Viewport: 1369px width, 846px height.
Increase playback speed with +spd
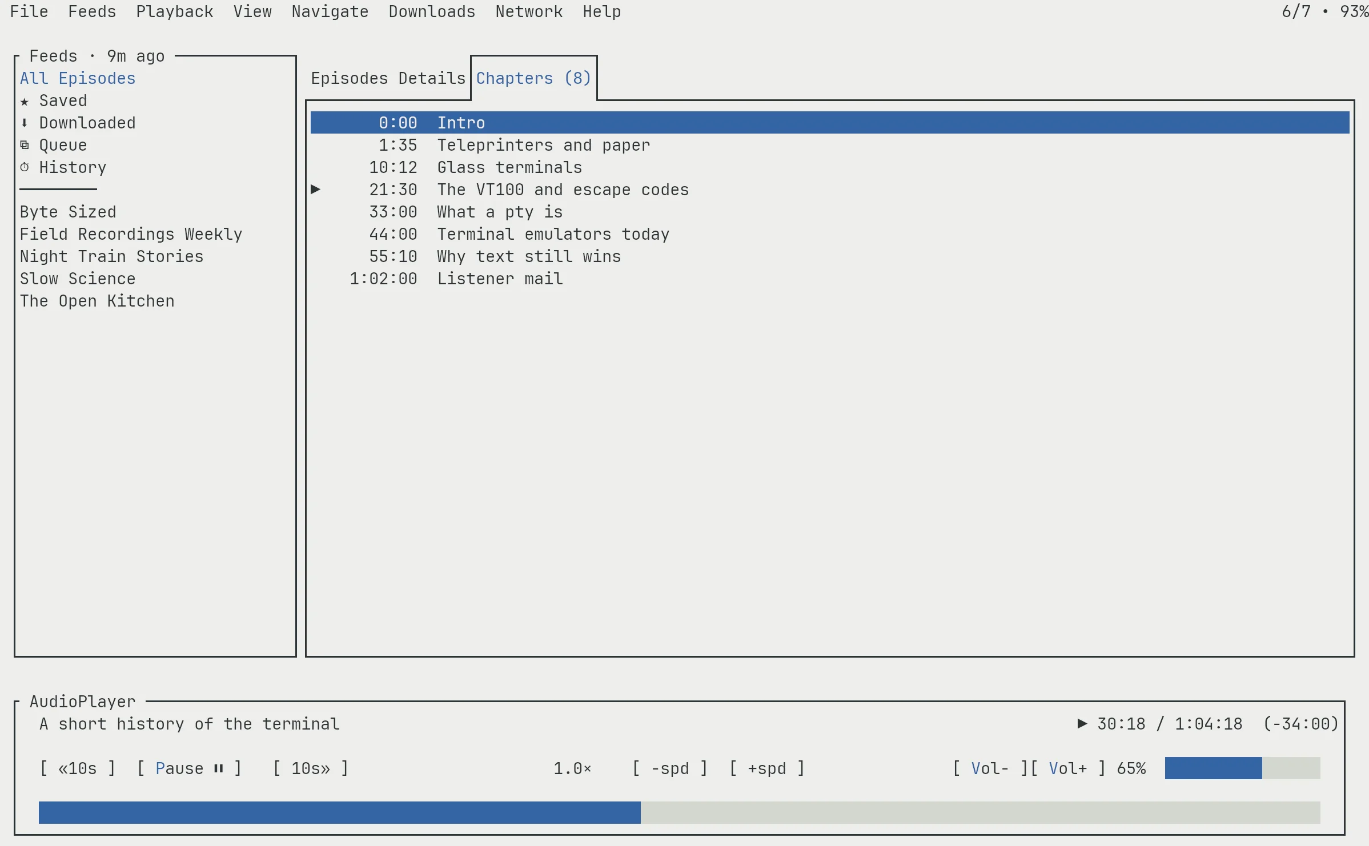tap(767, 768)
